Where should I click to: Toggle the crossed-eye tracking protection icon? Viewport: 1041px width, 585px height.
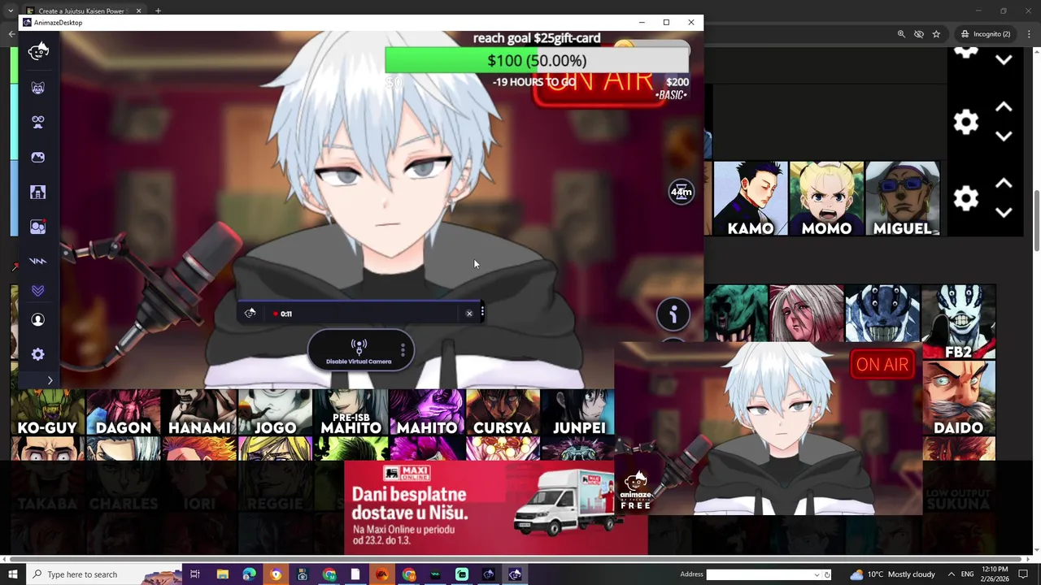[x=918, y=34]
